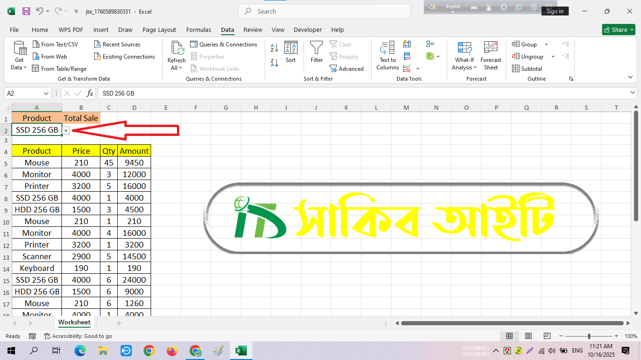Open the Forecast Sheet tool
This screenshot has height=360, width=641.
[490, 55]
